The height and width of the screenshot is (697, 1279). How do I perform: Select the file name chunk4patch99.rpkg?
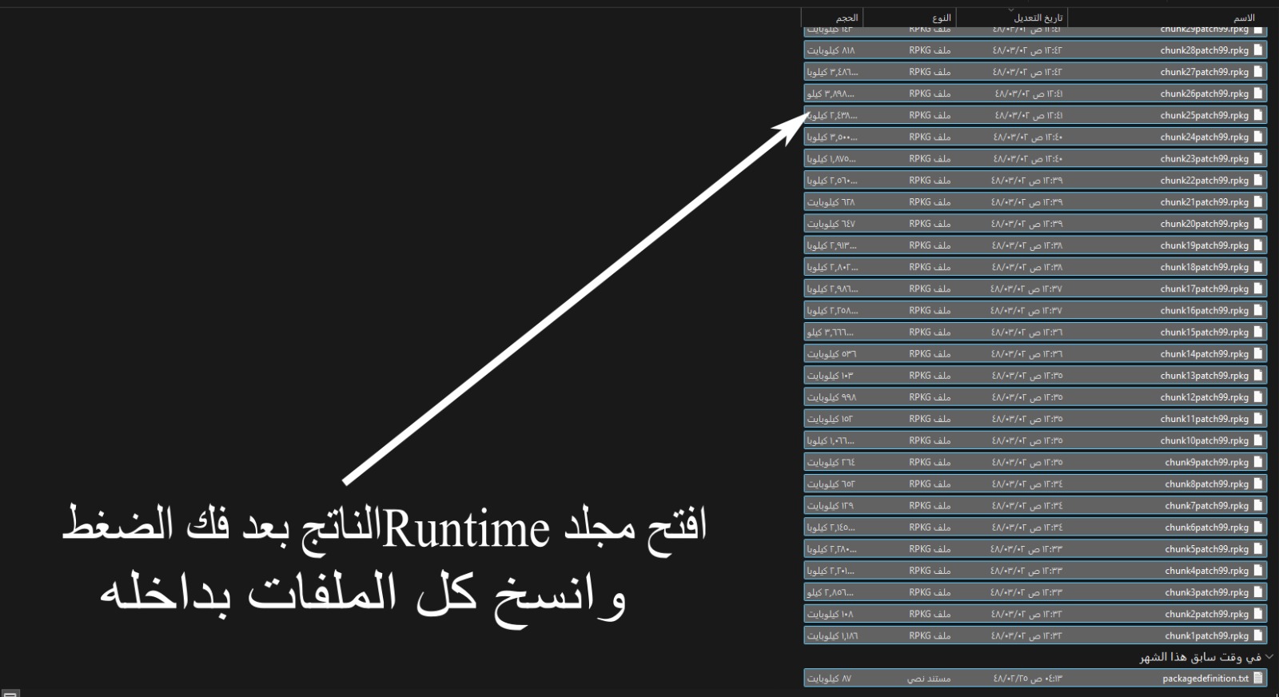[x=1206, y=571]
